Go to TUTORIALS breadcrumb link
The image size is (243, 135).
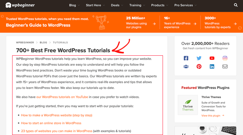[60, 42]
